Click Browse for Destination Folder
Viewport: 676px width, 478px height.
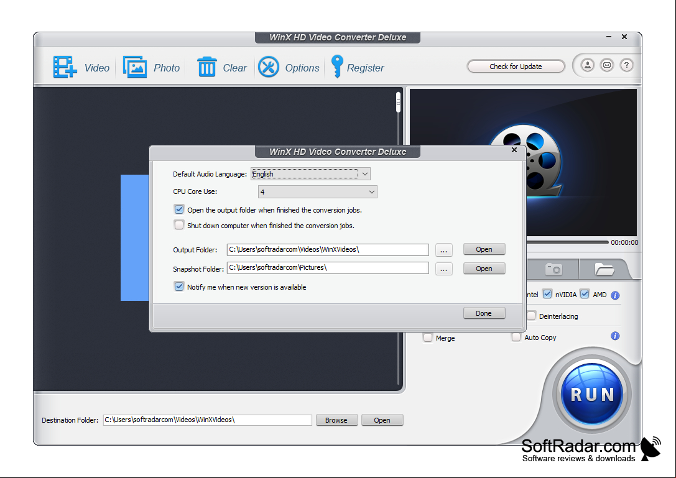coord(336,420)
